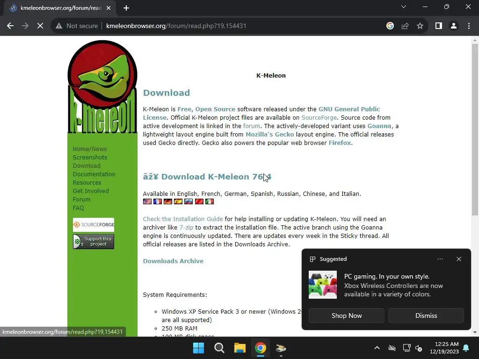Dismiss the Xbox suggestion notification
The width and height of the screenshot is (479, 359).
[x=426, y=316]
